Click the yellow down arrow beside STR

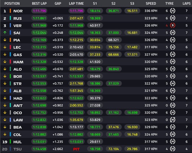pyautogui.click(x=5, y=83)
